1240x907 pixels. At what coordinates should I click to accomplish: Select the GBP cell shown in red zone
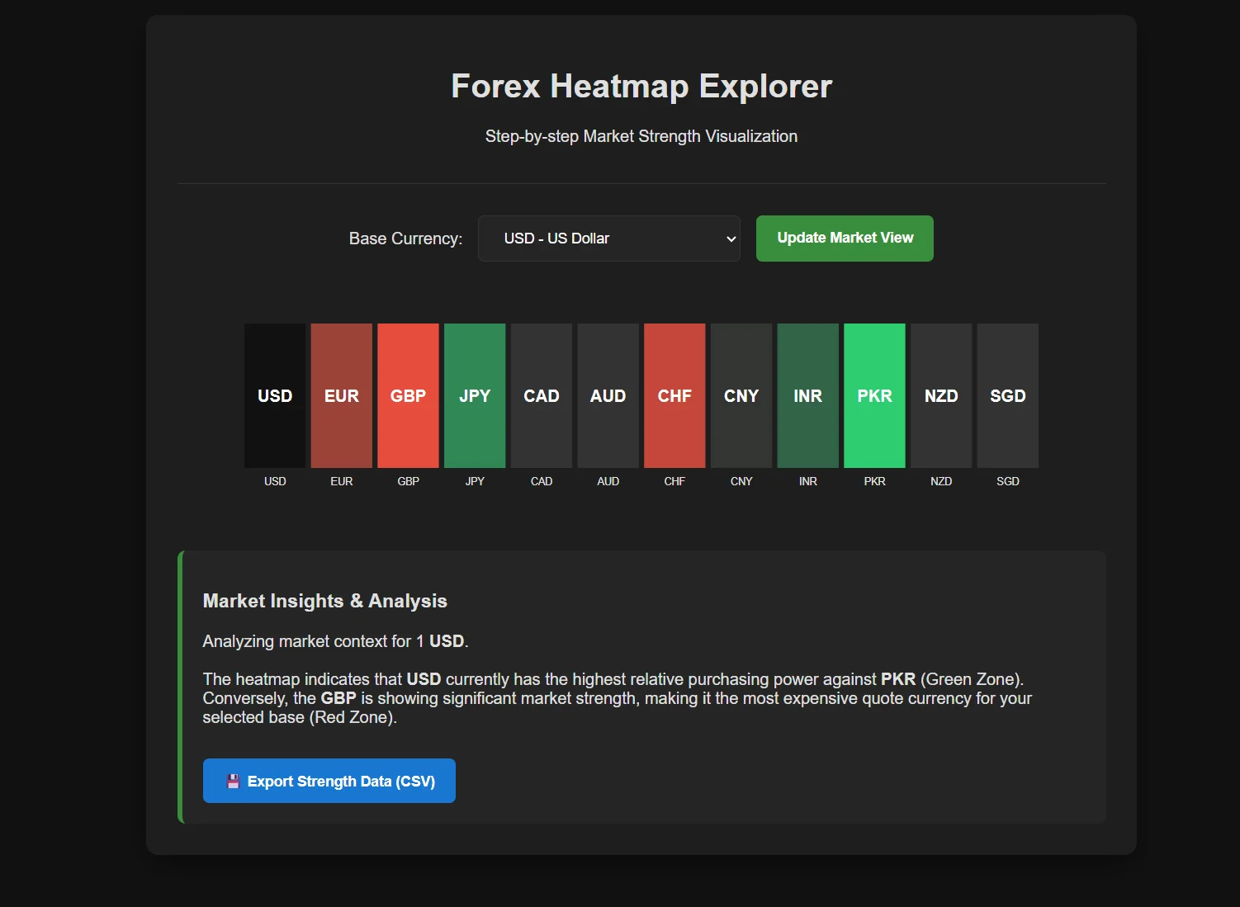point(408,395)
